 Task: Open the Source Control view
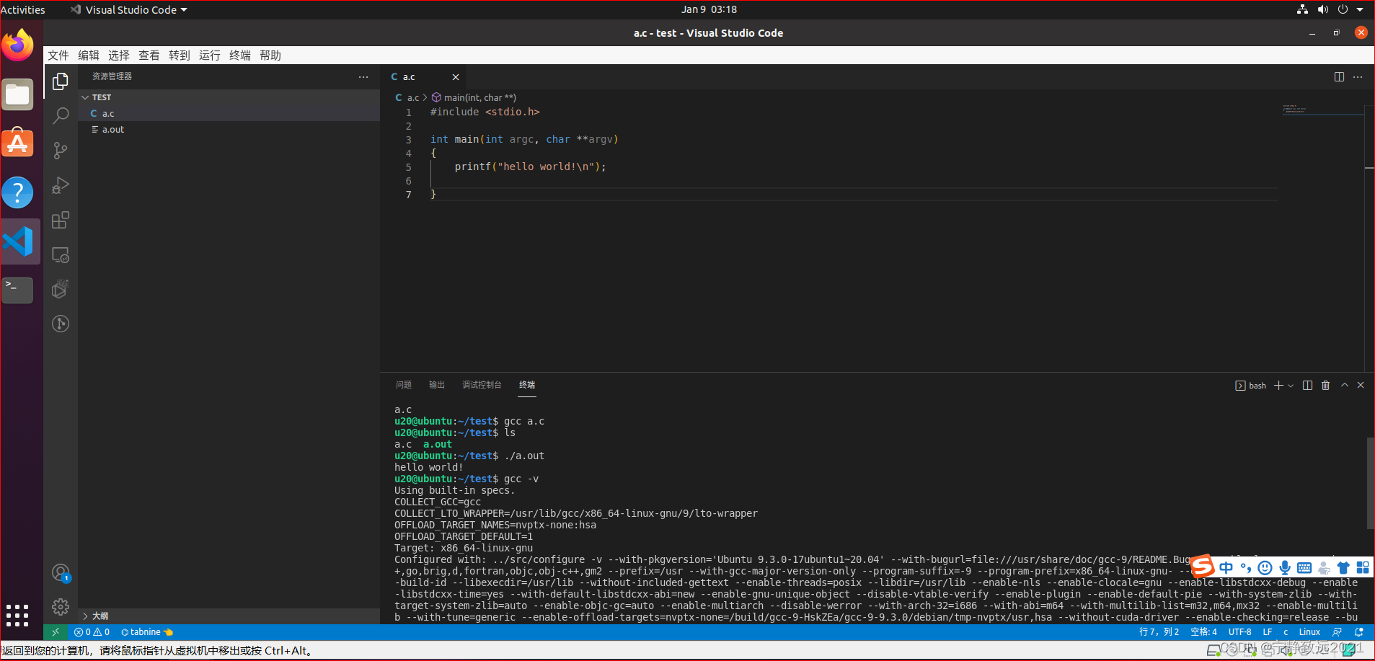tap(61, 150)
